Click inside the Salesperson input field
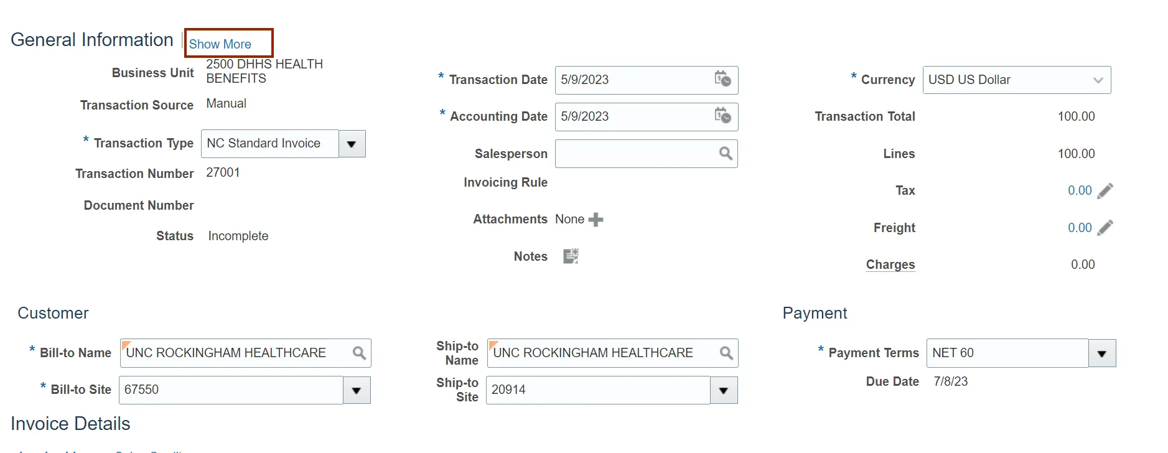The height and width of the screenshot is (453, 1168). [635, 154]
